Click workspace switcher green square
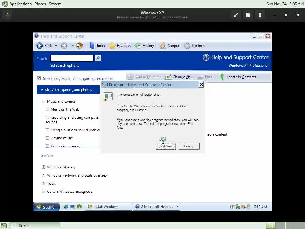The width and height of the screenshot is (305, 229). 270,225
